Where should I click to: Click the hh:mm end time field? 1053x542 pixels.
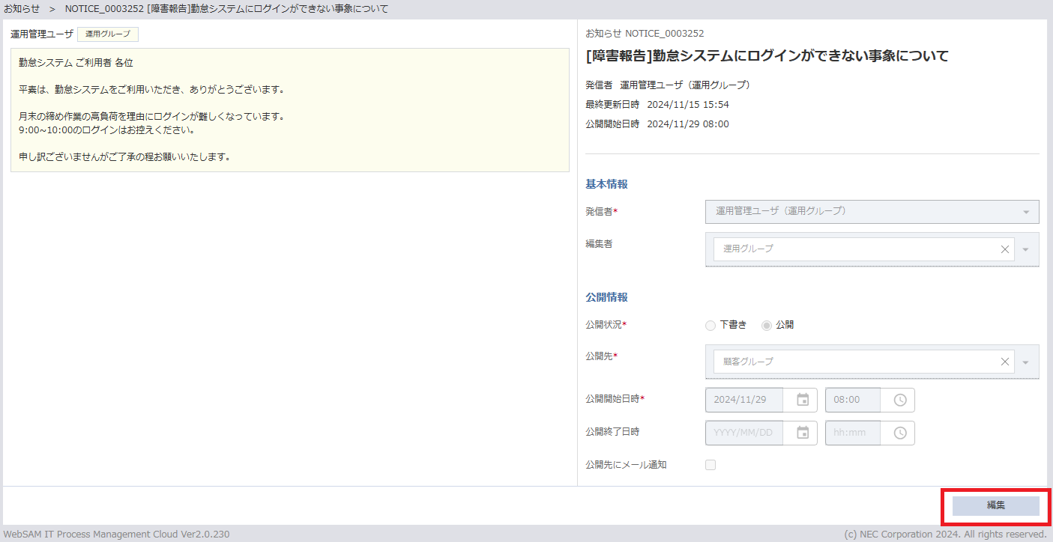852,433
